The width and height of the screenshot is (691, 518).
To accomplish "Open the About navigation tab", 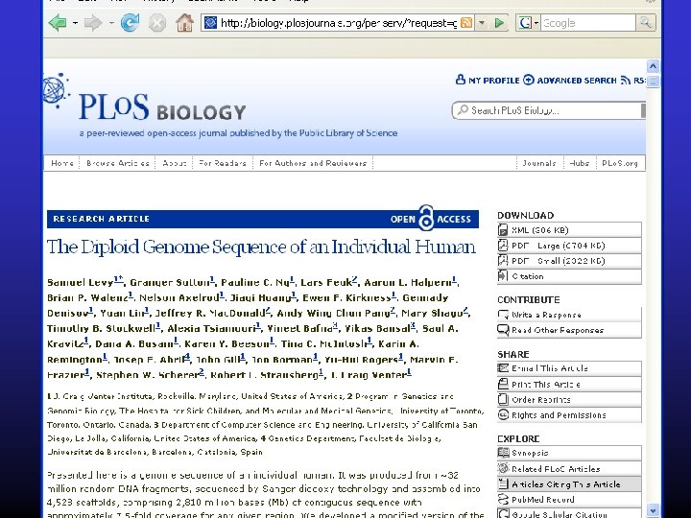I will point(175,163).
